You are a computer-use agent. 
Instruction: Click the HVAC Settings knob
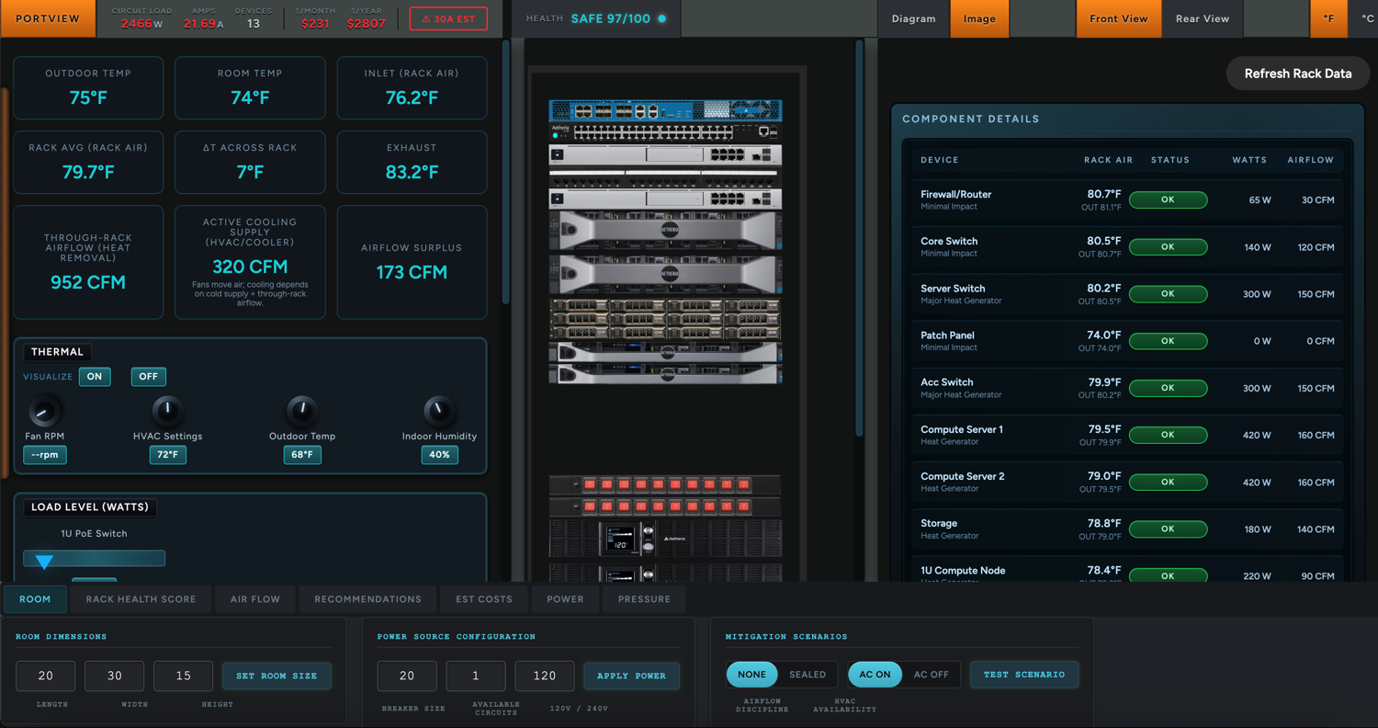pyautogui.click(x=167, y=413)
